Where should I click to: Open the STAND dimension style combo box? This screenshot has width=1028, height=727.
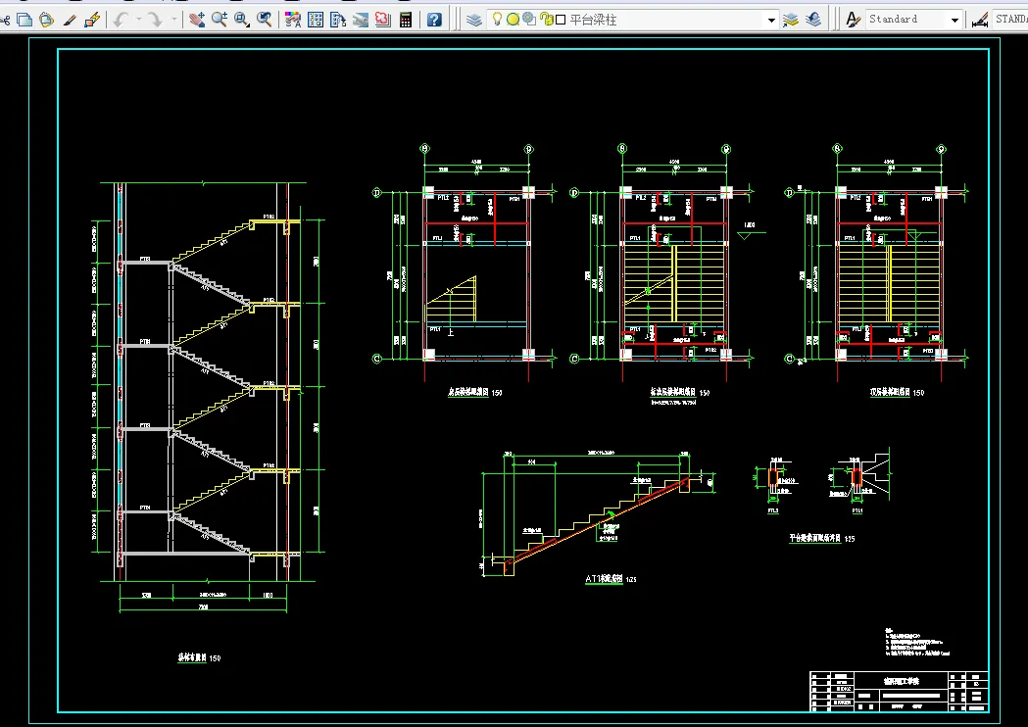1010,19
